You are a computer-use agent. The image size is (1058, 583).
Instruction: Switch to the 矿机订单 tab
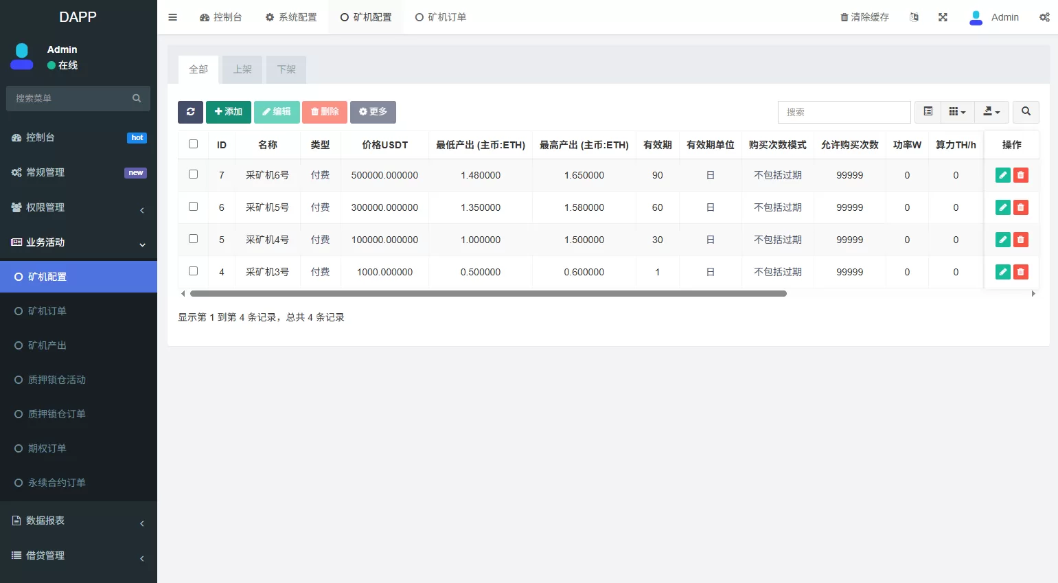440,17
